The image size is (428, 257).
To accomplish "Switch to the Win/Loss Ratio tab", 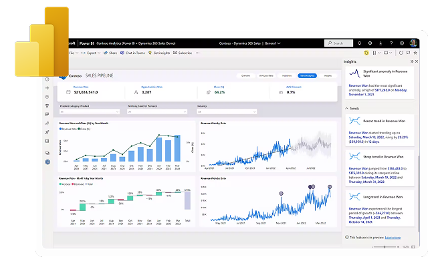I will (266, 75).
